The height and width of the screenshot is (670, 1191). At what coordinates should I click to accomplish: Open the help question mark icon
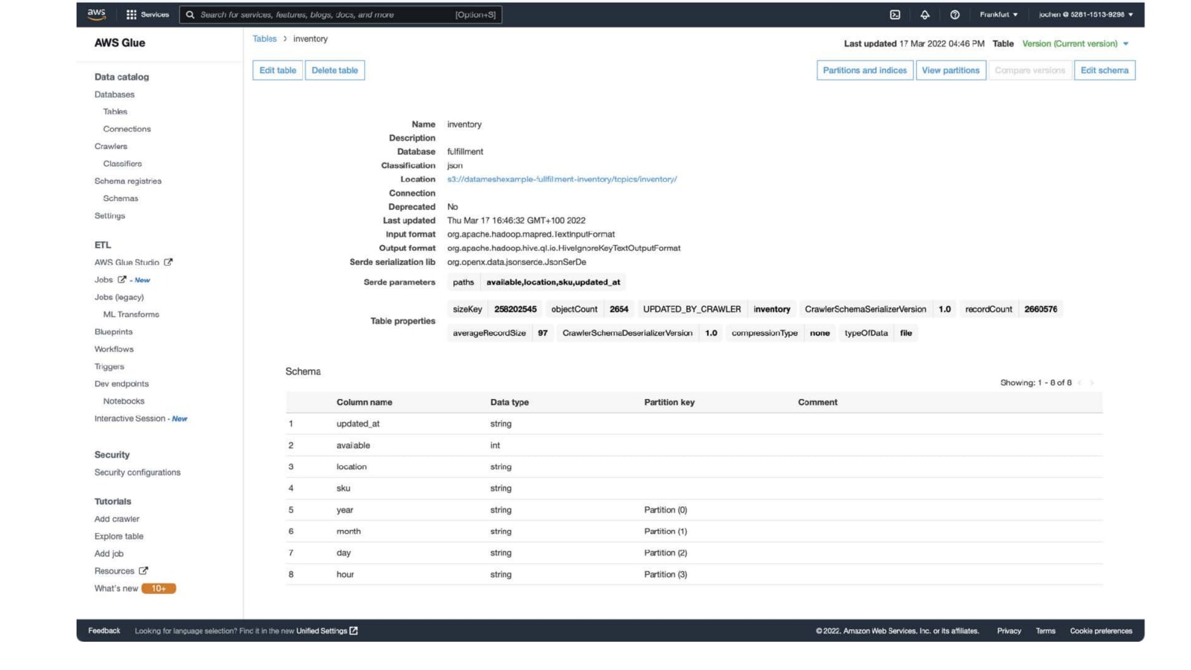954,14
